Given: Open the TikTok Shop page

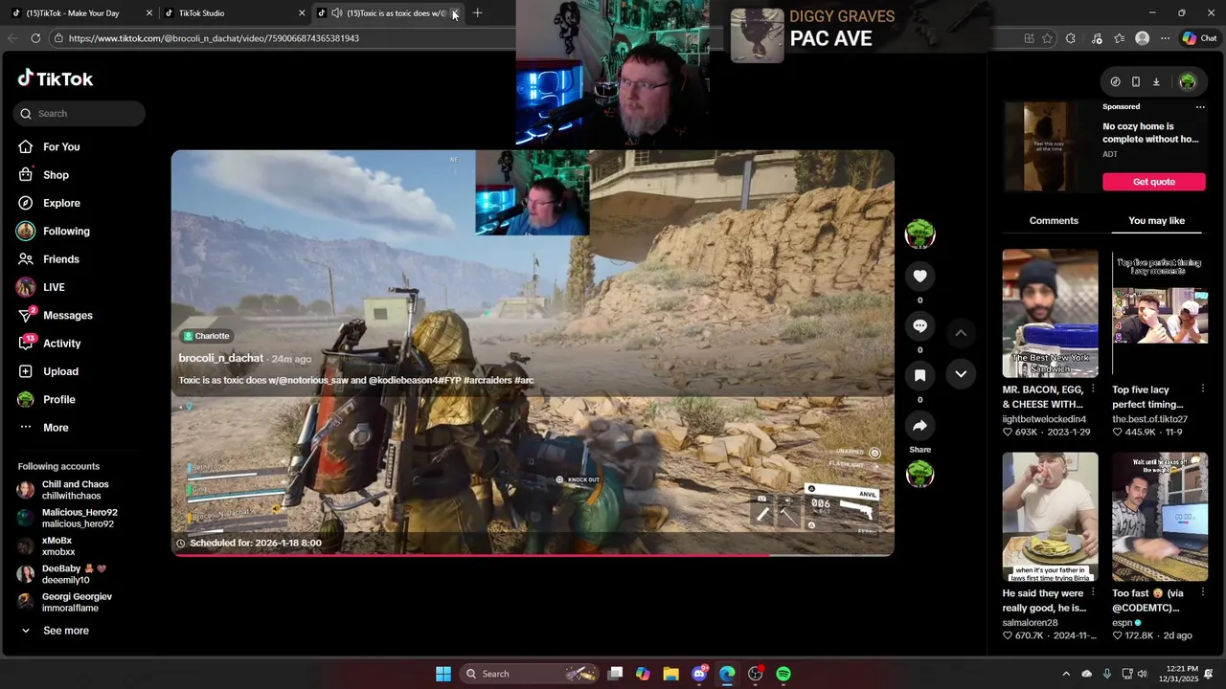Looking at the screenshot, I should 56,175.
